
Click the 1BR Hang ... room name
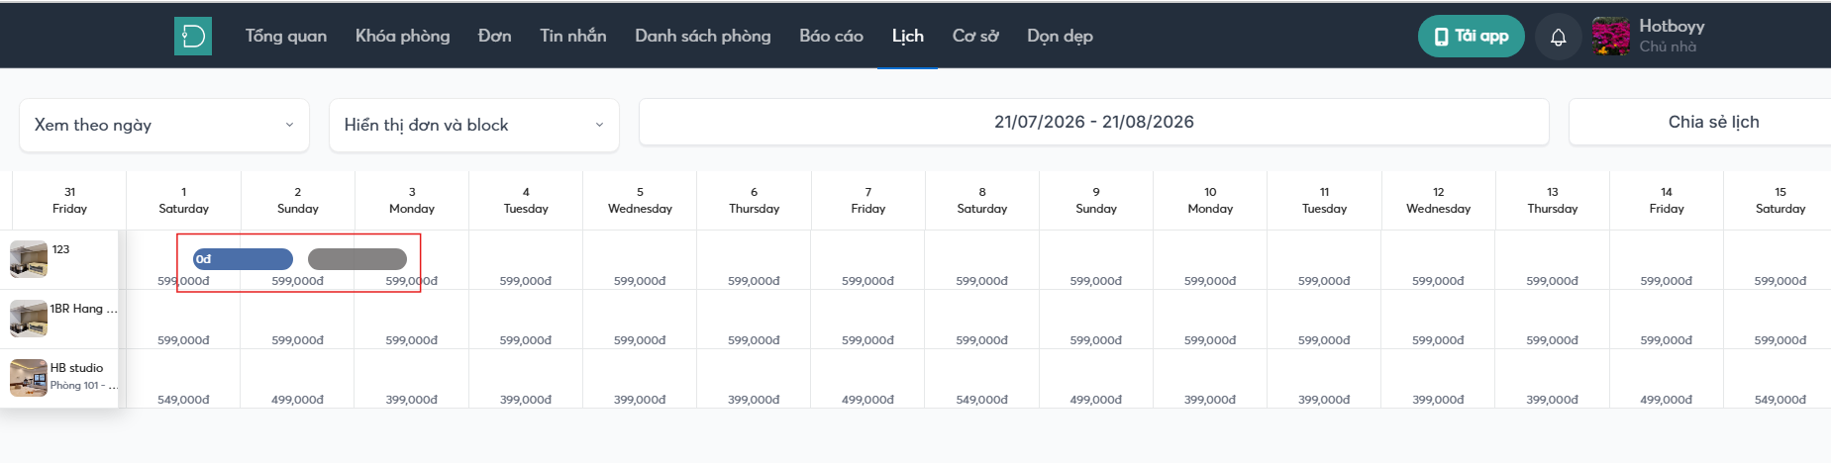pos(83,309)
